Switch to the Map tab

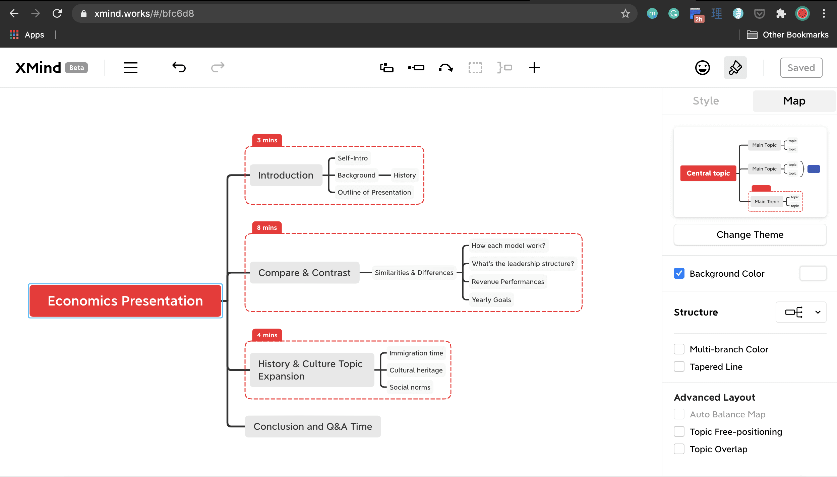coord(794,101)
